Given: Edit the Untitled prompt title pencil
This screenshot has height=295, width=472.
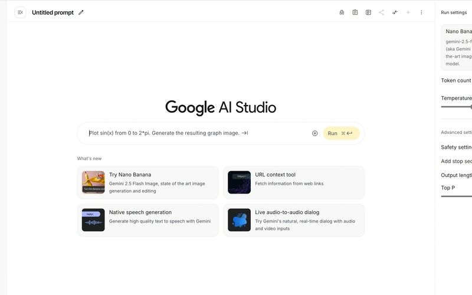Looking at the screenshot, I should tap(81, 12).
